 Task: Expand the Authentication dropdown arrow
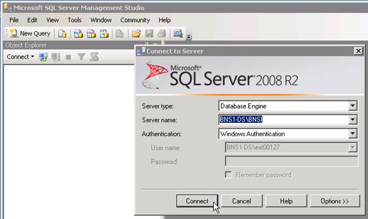pos(353,133)
